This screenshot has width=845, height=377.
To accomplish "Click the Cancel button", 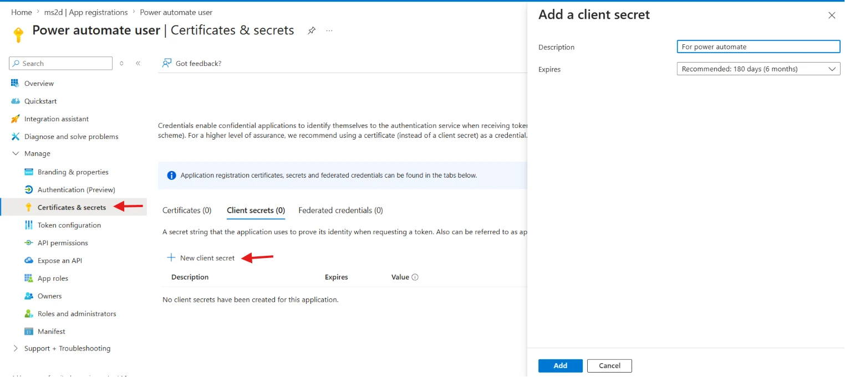I will [609, 365].
